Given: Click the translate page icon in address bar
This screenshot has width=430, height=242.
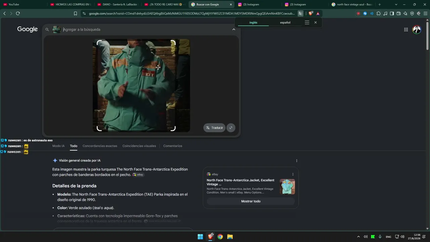Looking at the screenshot, I should tap(300, 13).
